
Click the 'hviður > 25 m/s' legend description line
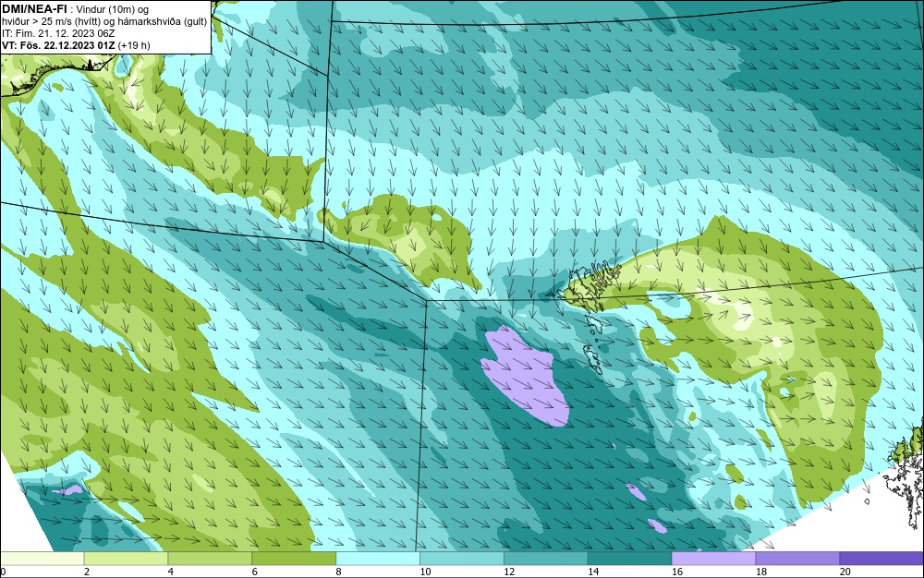[104, 22]
